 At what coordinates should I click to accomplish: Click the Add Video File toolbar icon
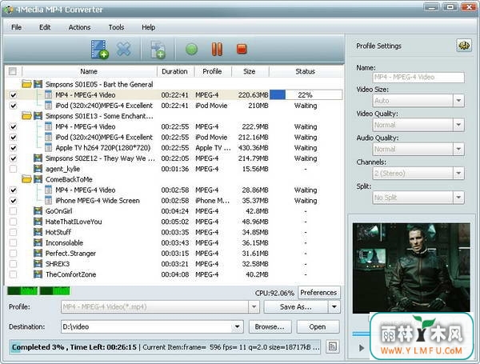tap(99, 49)
